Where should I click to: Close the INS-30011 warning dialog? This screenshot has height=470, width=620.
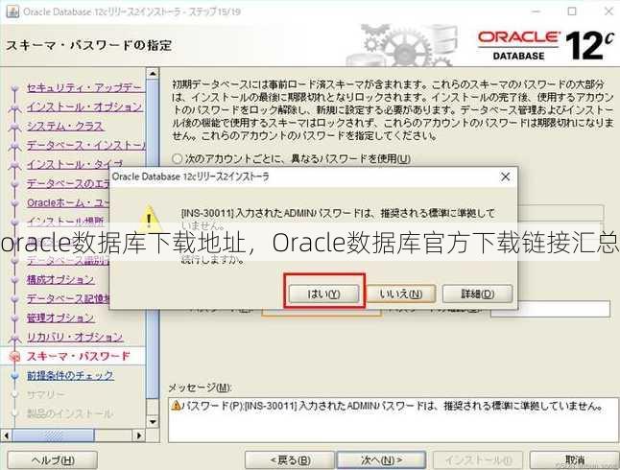[506, 176]
